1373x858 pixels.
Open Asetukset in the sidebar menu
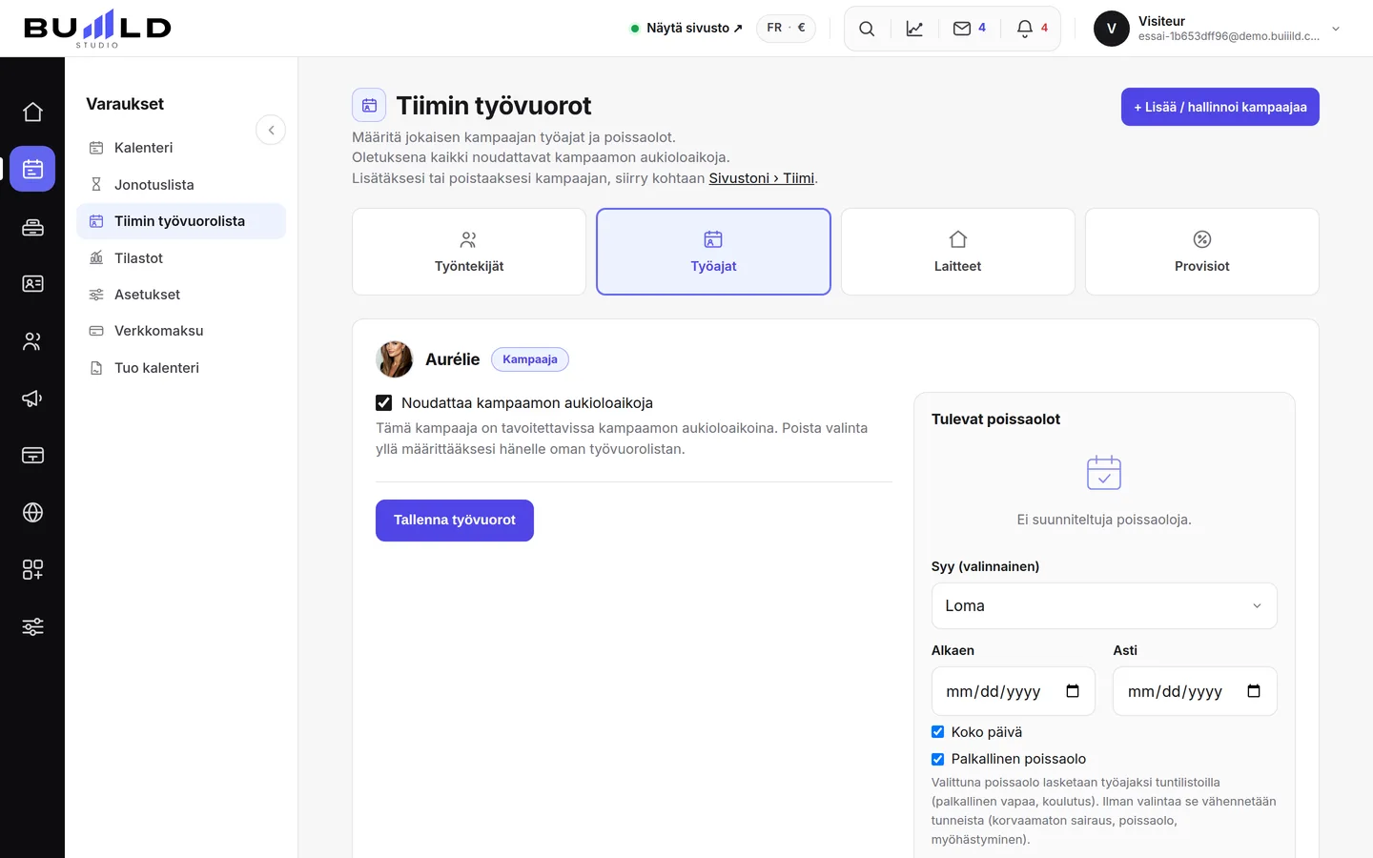pos(181,295)
